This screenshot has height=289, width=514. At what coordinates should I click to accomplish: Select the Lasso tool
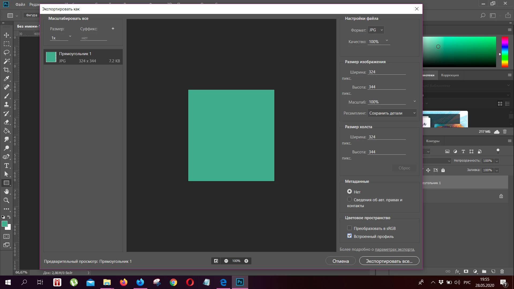(x=6, y=52)
